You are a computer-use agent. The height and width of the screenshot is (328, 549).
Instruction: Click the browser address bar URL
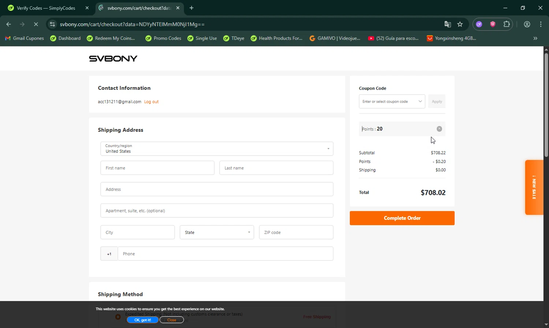tap(132, 24)
